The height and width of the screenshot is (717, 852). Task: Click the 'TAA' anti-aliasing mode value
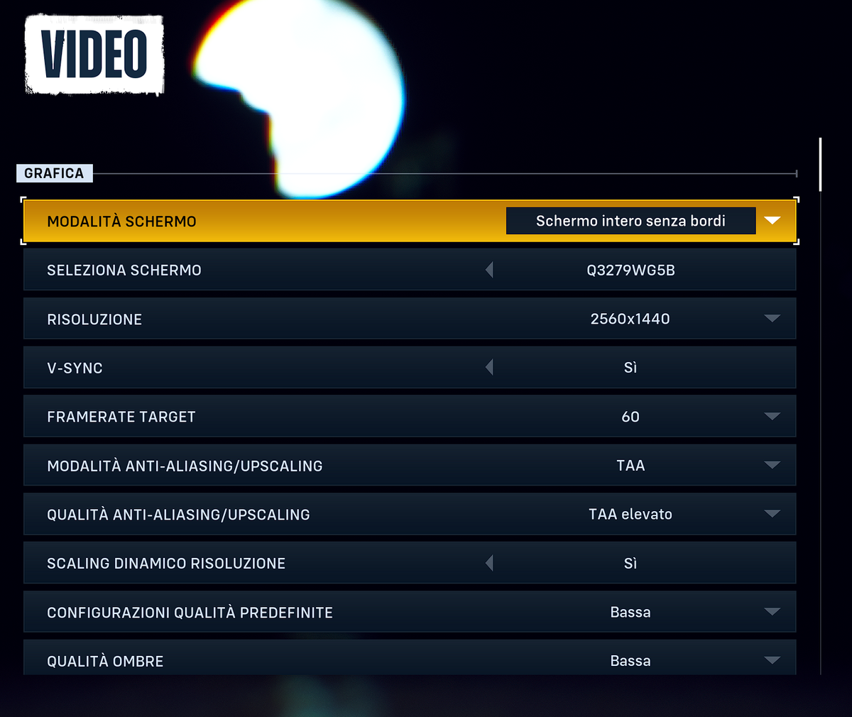pos(630,466)
